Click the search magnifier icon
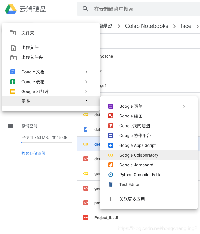 point(86,9)
